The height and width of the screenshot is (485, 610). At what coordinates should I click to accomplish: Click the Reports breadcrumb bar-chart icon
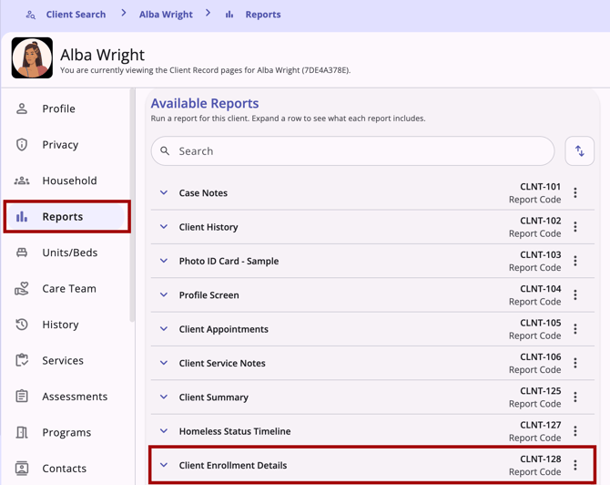tap(229, 15)
